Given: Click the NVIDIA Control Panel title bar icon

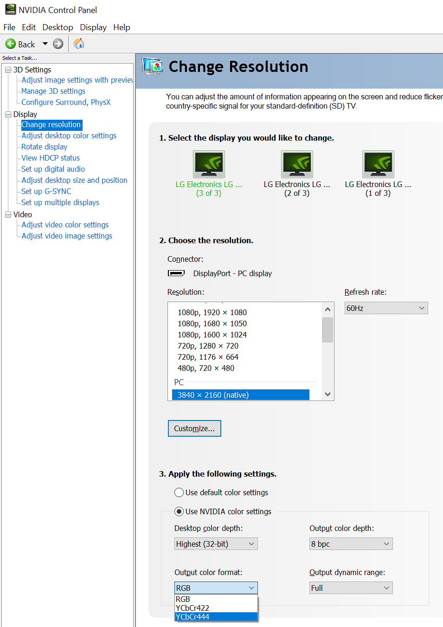Looking at the screenshot, I should tap(10, 10).
